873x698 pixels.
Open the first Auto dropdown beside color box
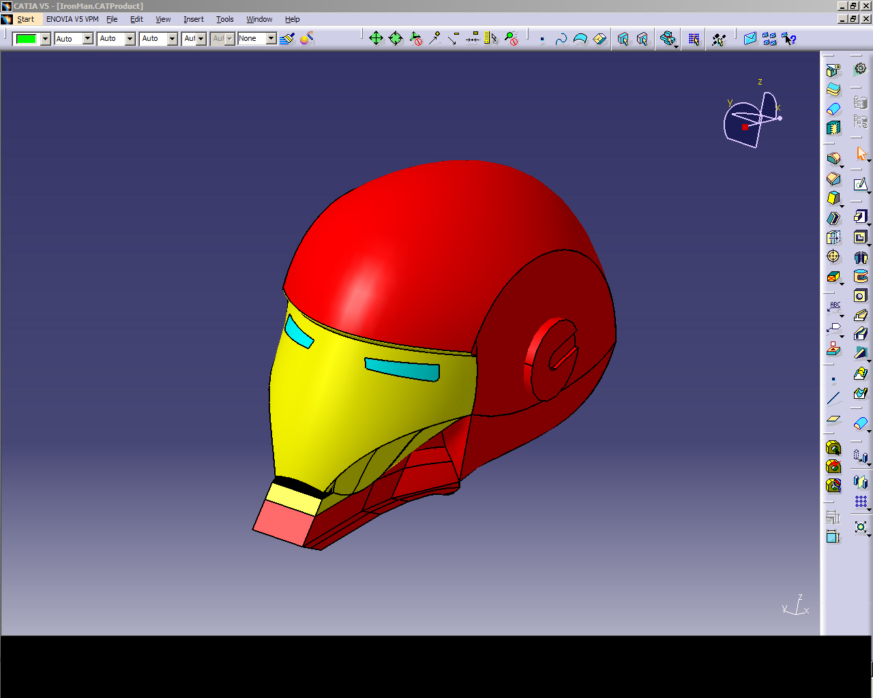click(88, 39)
